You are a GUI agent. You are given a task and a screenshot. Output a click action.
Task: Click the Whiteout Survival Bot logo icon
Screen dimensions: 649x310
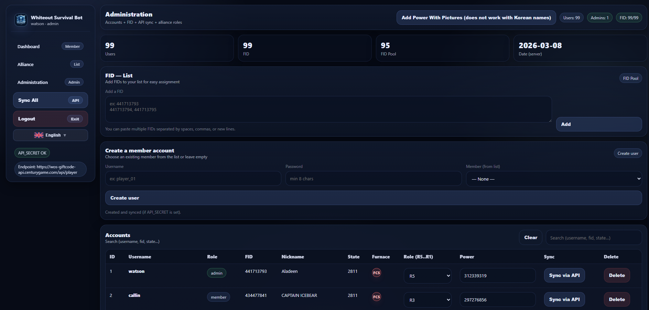click(x=21, y=20)
